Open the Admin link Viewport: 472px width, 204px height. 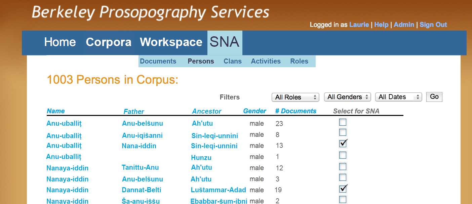[404, 25]
